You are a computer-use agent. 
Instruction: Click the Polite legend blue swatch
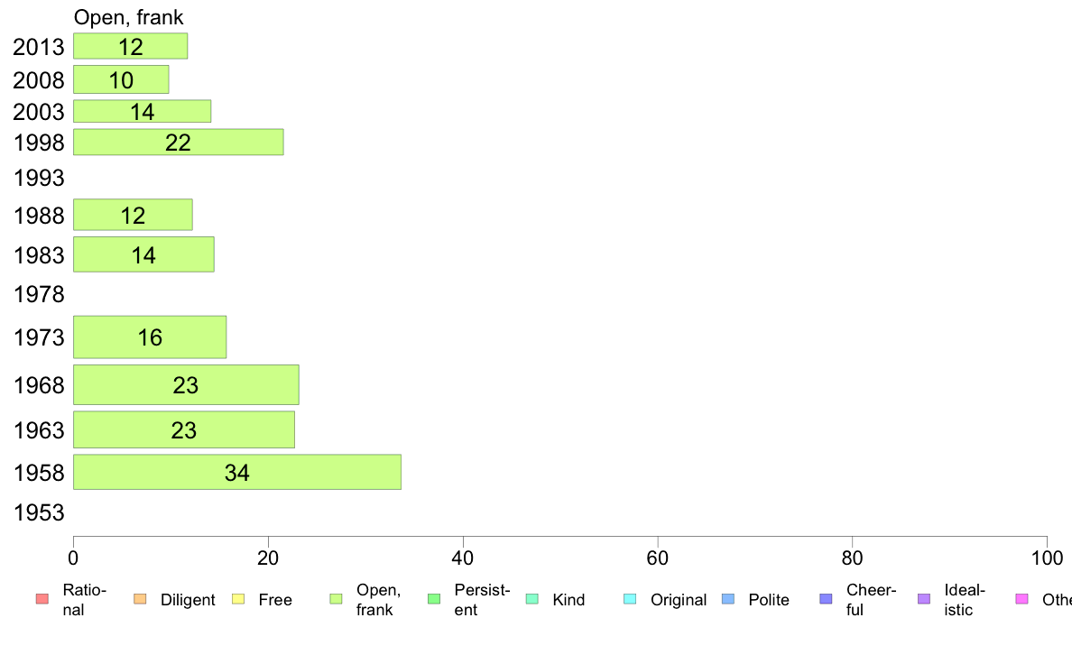coord(728,599)
